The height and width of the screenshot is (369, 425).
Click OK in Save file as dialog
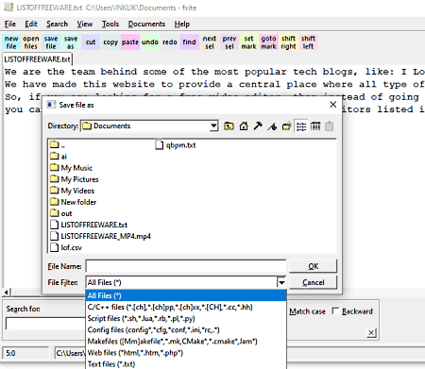(314, 266)
